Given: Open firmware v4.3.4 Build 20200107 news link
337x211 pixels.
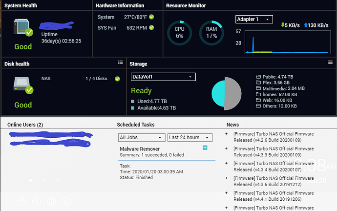Looking at the screenshot, I should tap(274, 167).
